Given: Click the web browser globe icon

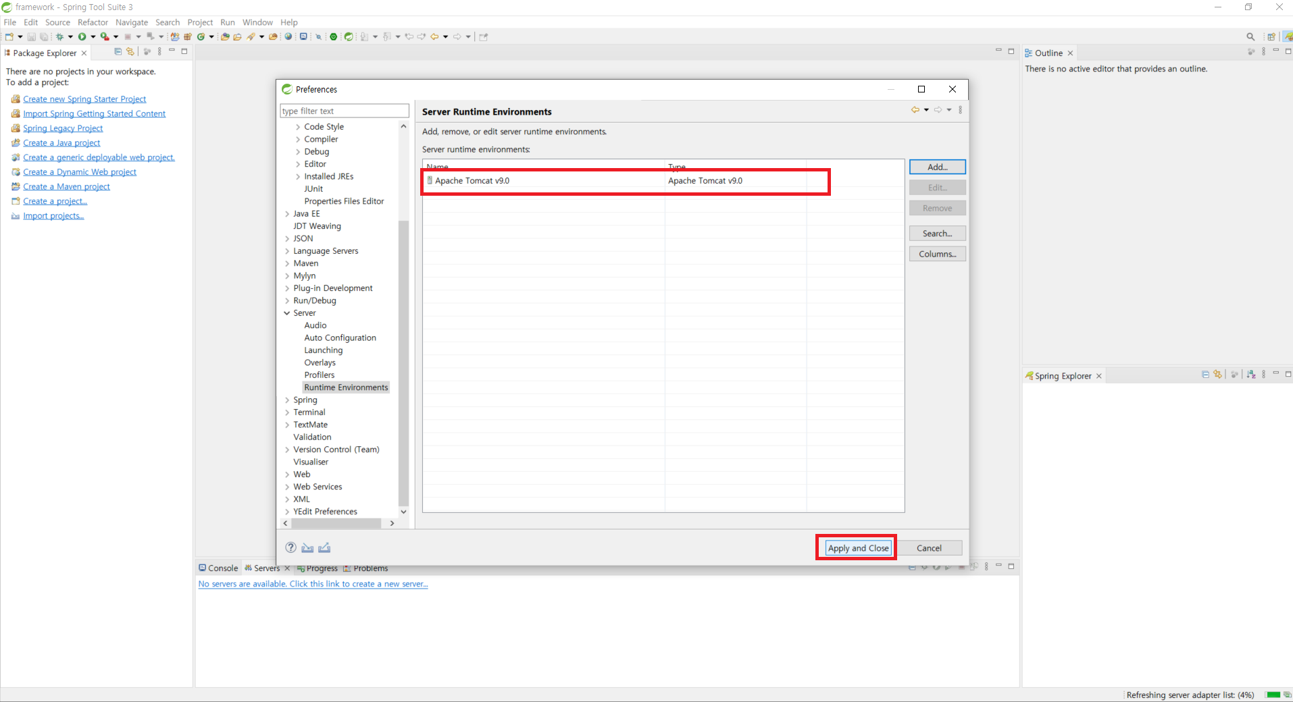Looking at the screenshot, I should 288,36.
